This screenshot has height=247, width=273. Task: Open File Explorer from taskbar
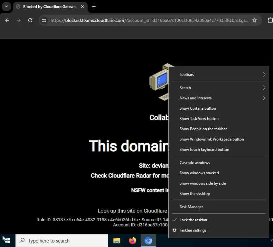pos(117,241)
